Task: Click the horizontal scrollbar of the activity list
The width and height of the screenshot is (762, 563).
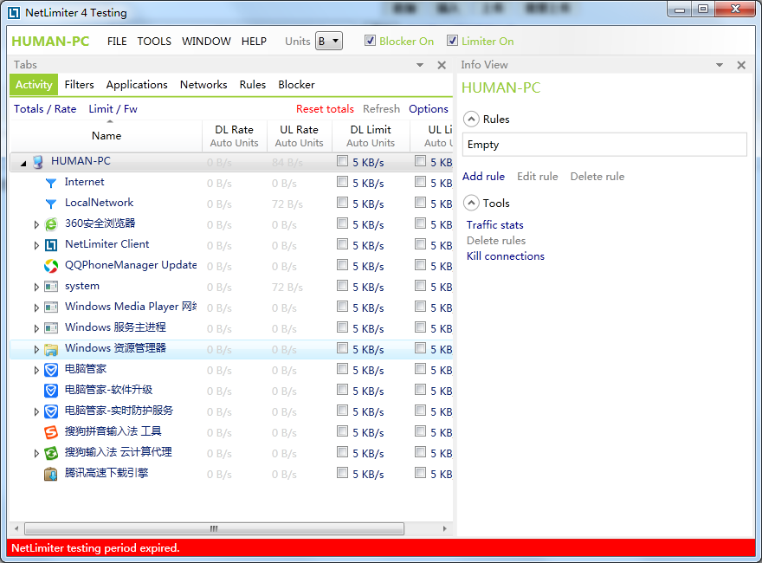Action: [214, 528]
